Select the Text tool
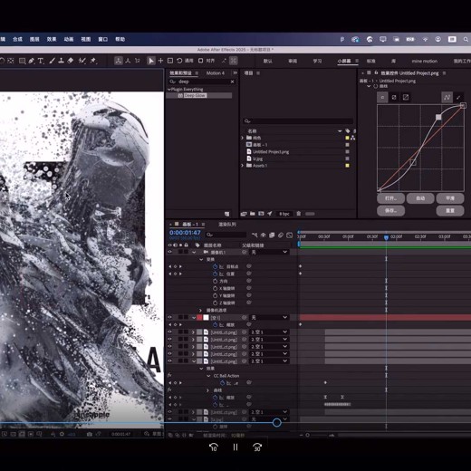The width and height of the screenshot is (471, 471). (x=41, y=61)
